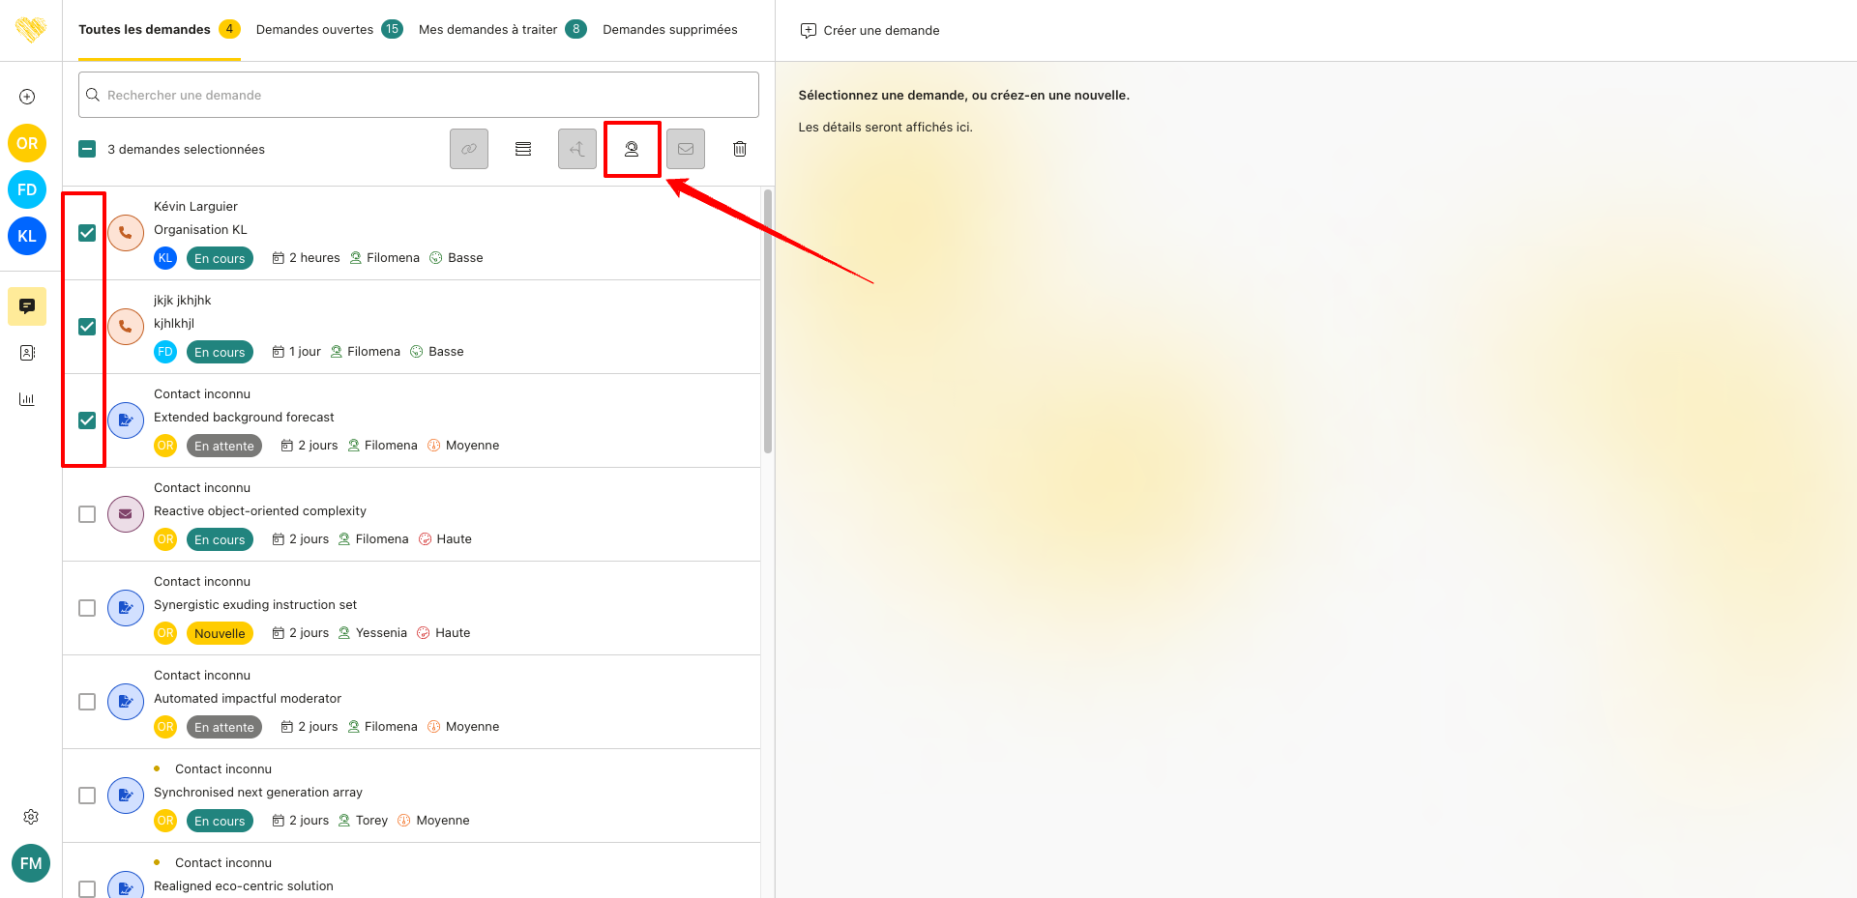This screenshot has height=898, width=1857.
Task: Open the statistics chart icon in sidebar
Action: click(x=27, y=399)
